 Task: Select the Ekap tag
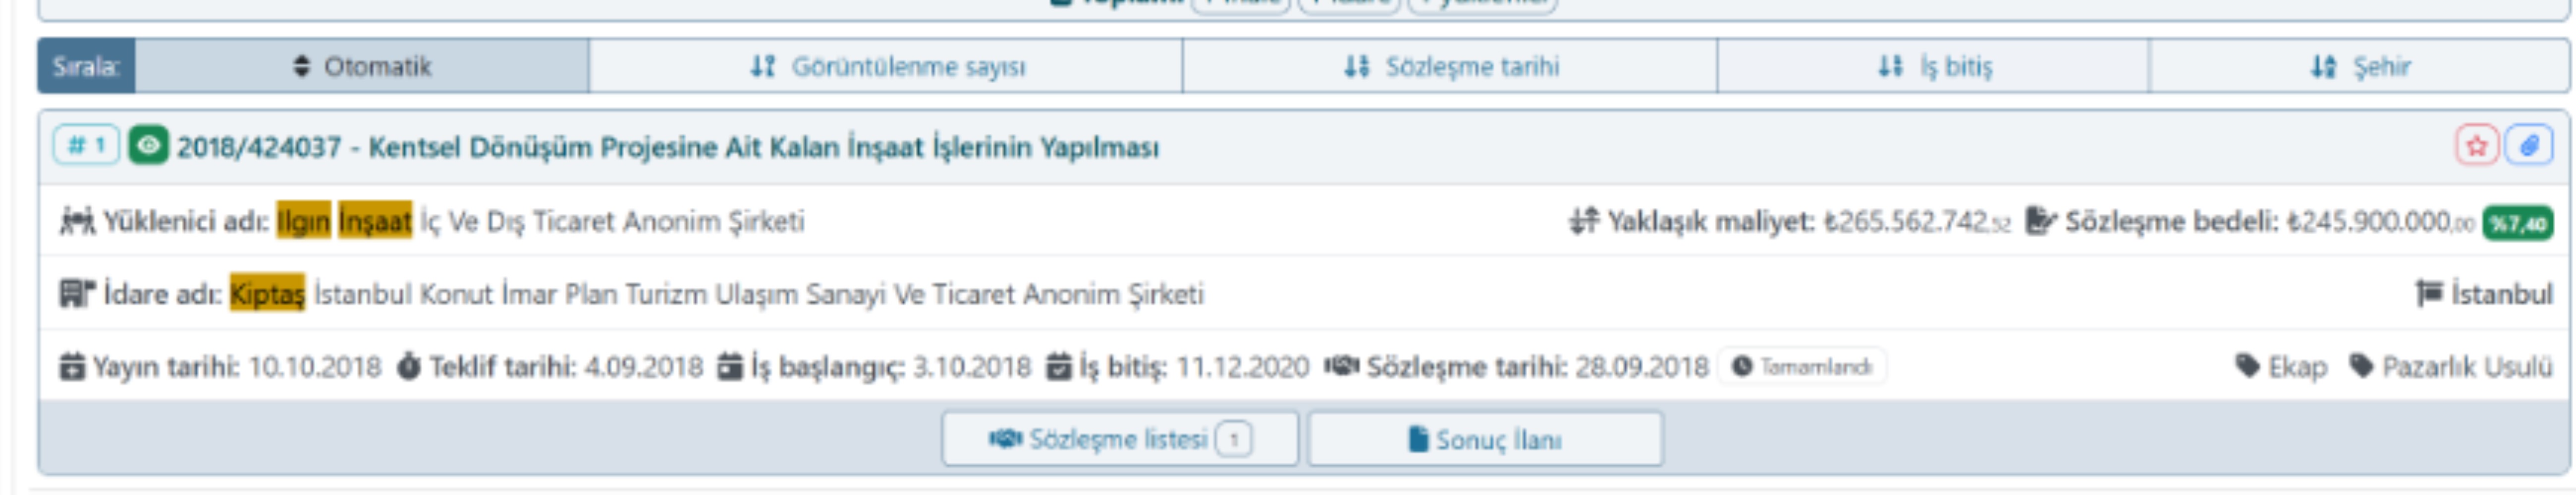2297,367
